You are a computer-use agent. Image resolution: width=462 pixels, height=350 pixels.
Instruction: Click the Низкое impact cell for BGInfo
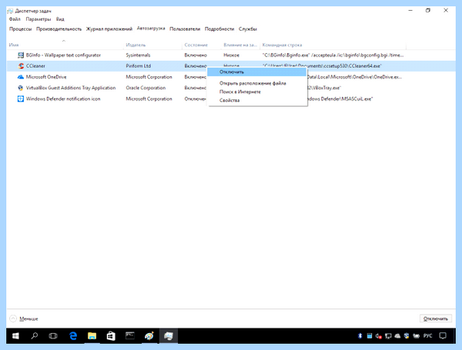coord(231,56)
